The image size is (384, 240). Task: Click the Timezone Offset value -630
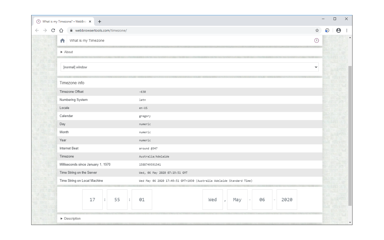142,92
